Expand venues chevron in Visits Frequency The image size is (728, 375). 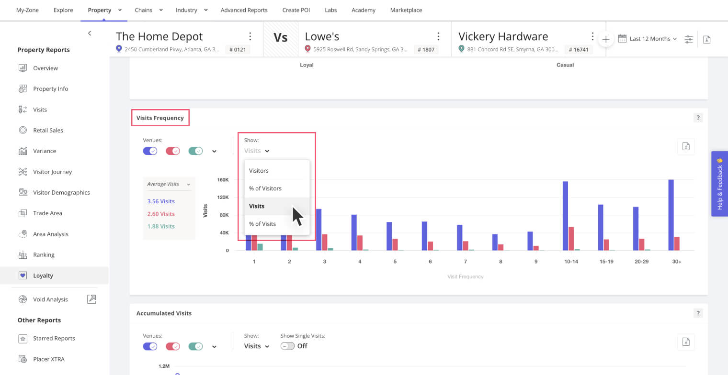point(214,152)
